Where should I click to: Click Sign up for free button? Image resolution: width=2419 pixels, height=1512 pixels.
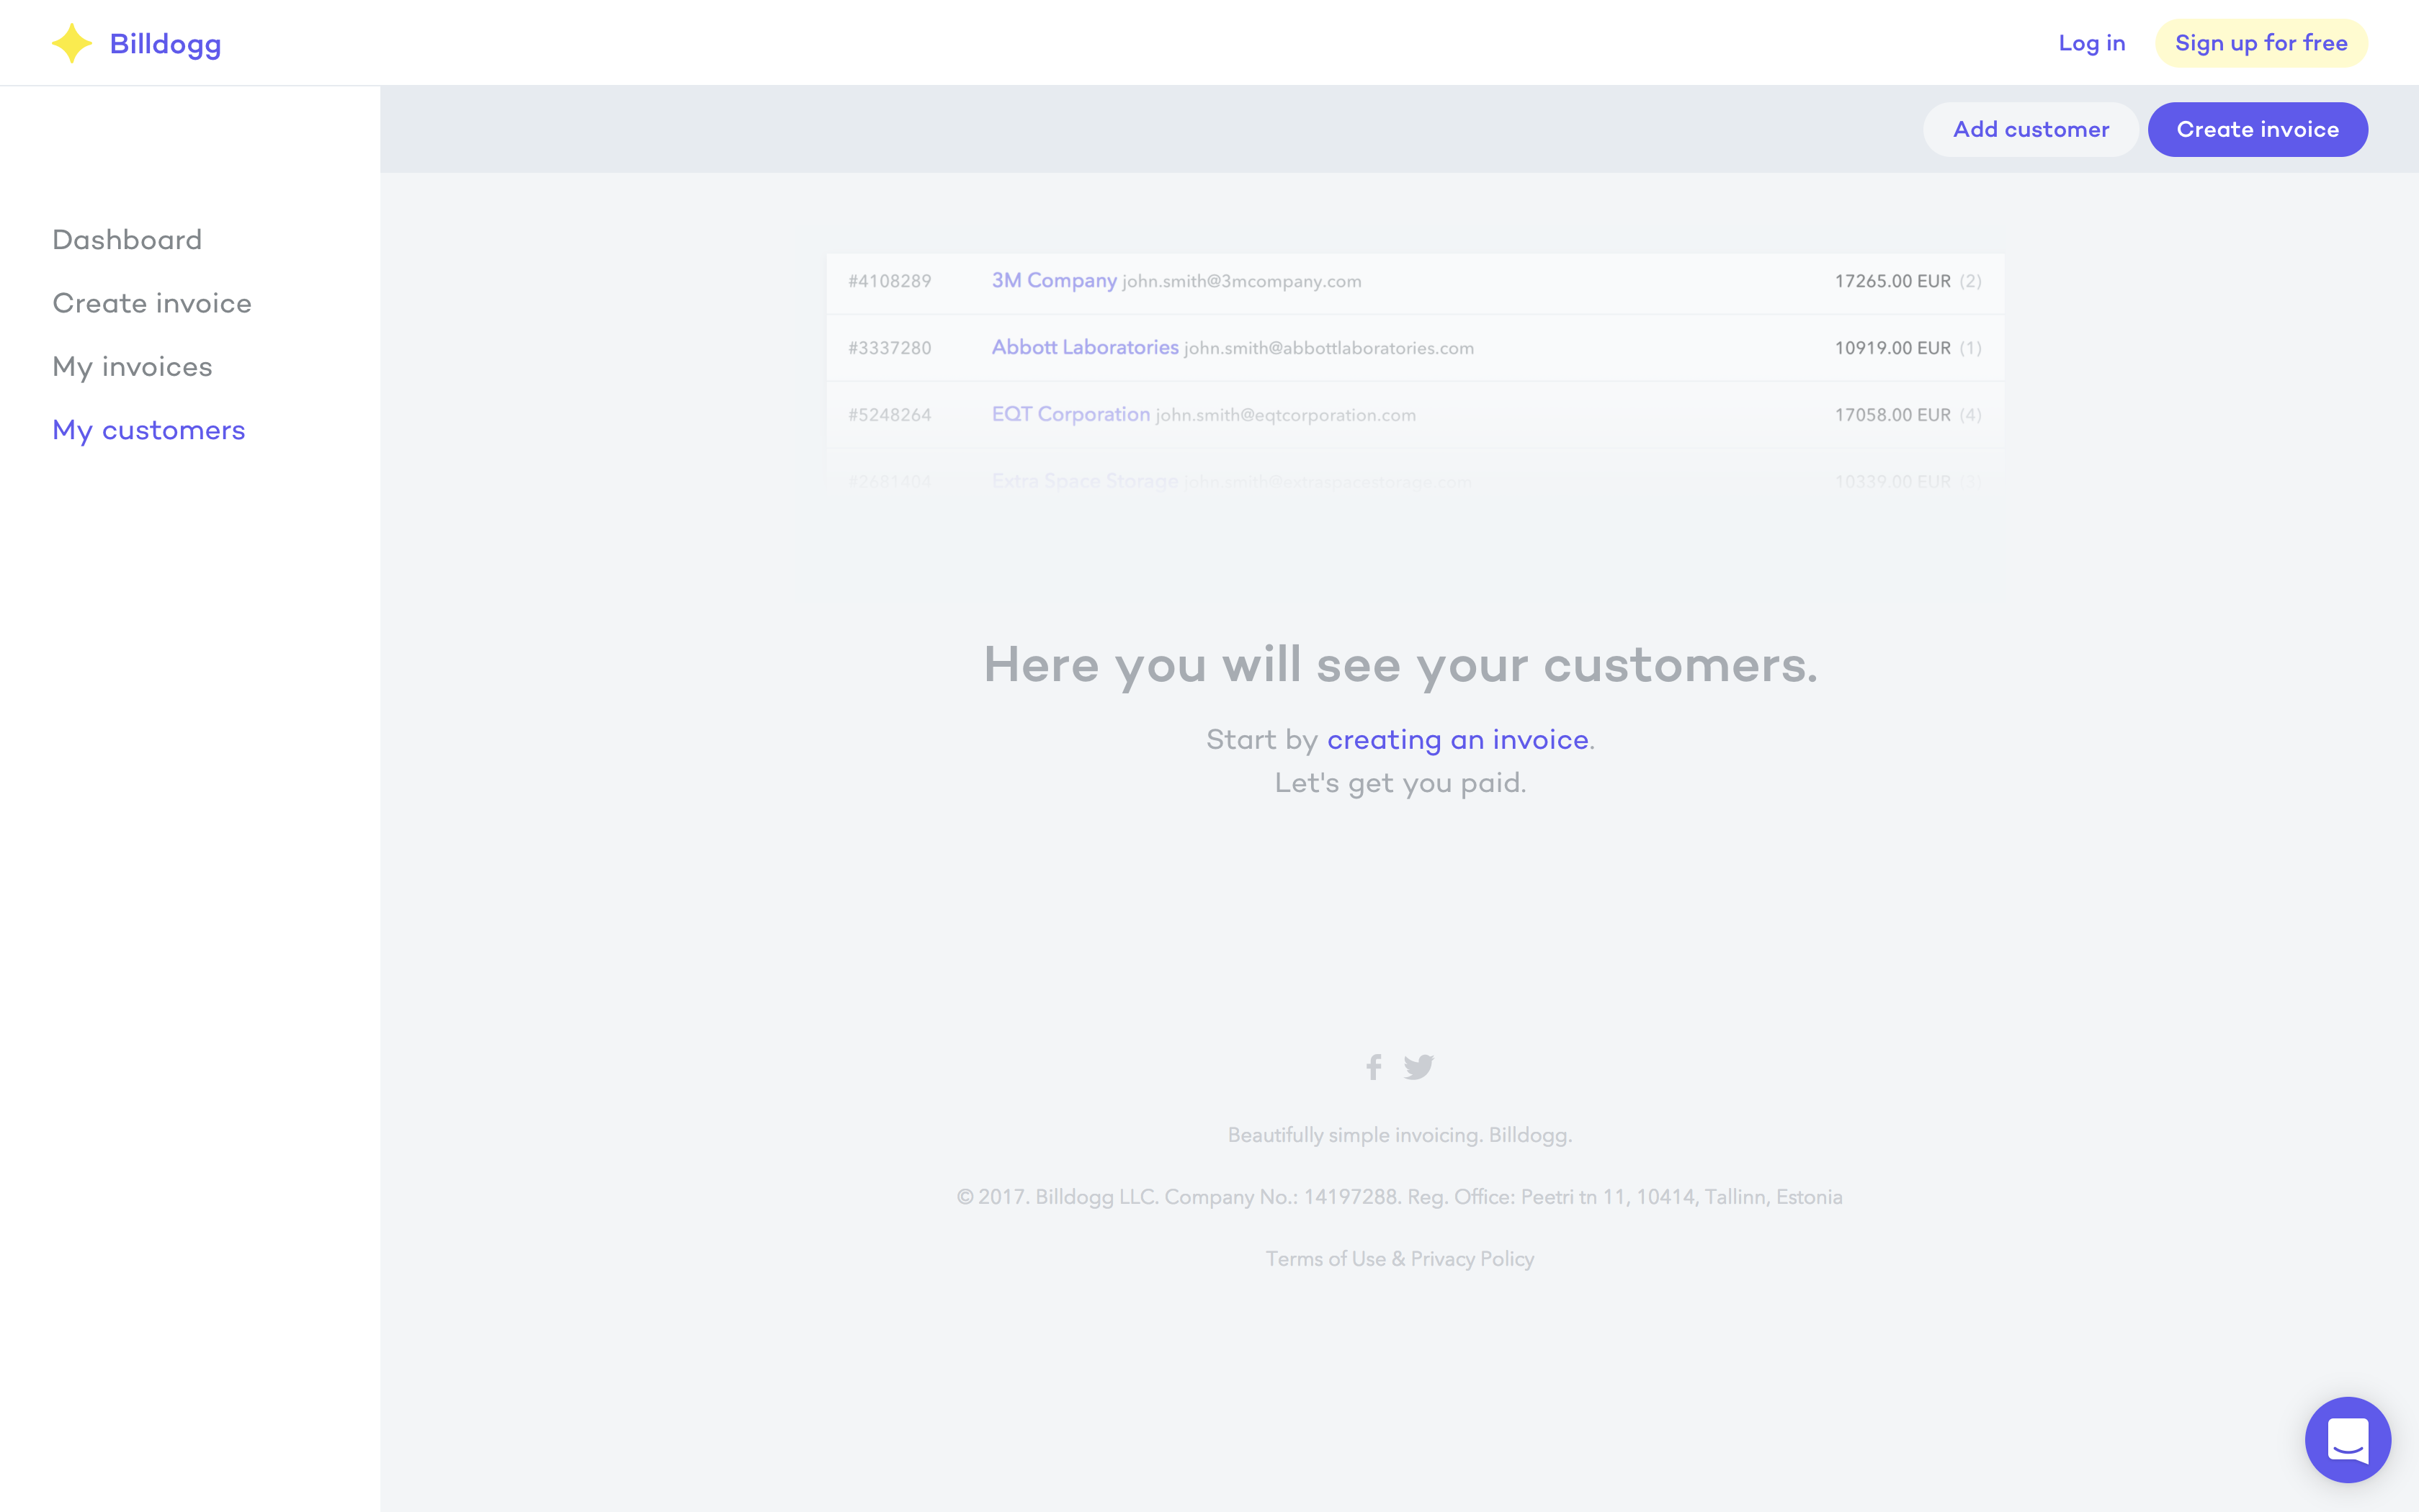tap(2261, 43)
